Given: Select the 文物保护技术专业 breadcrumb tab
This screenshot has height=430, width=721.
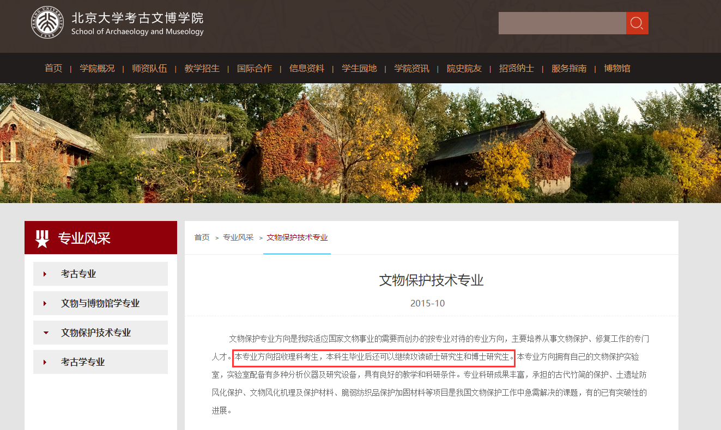Looking at the screenshot, I should pyautogui.click(x=297, y=237).
